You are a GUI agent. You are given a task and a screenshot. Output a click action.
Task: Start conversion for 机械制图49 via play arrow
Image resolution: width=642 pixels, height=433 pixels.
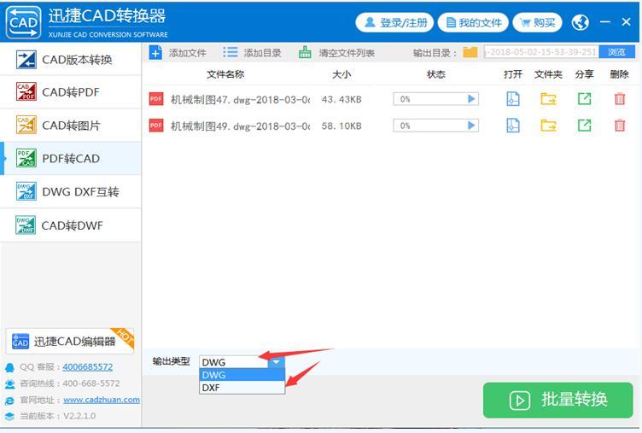(471, 126)
